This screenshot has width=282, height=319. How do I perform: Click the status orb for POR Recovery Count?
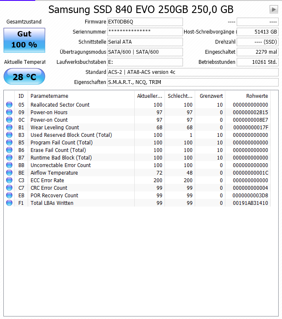(x=9, y=195)
